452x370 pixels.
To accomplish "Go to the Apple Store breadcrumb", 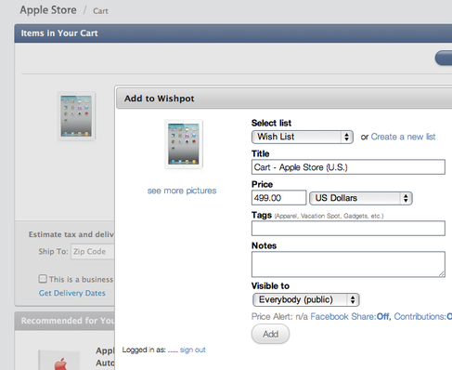I will tap(48, 10).
